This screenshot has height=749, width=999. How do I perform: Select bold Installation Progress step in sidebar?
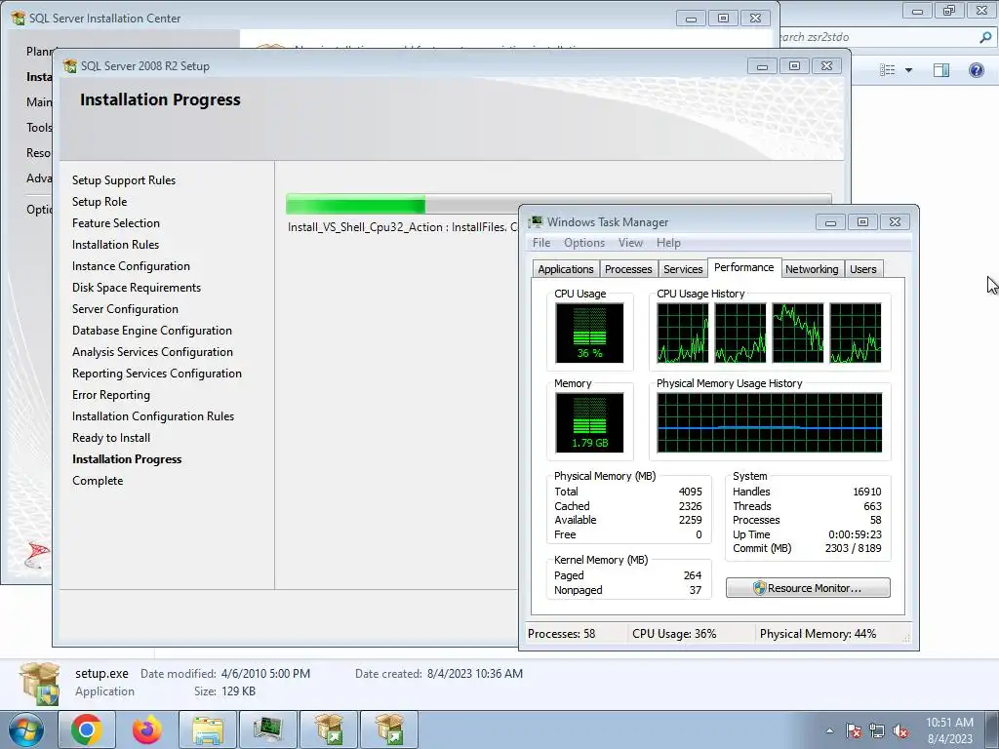(127, 459)
